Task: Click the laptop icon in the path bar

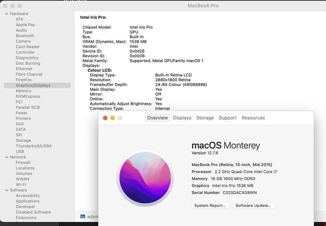Action: 83,217
